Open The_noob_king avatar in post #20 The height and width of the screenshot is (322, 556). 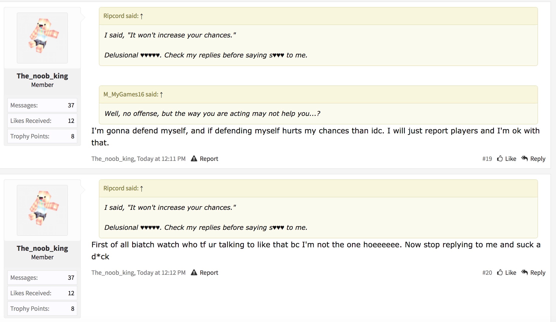42,210
